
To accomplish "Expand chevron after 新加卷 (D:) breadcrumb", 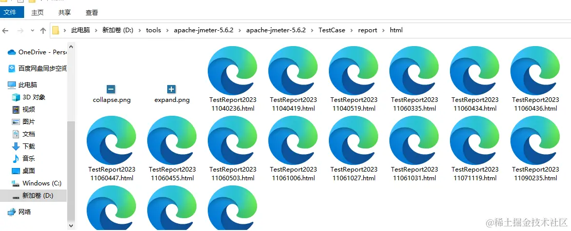I will coord(140,30).
